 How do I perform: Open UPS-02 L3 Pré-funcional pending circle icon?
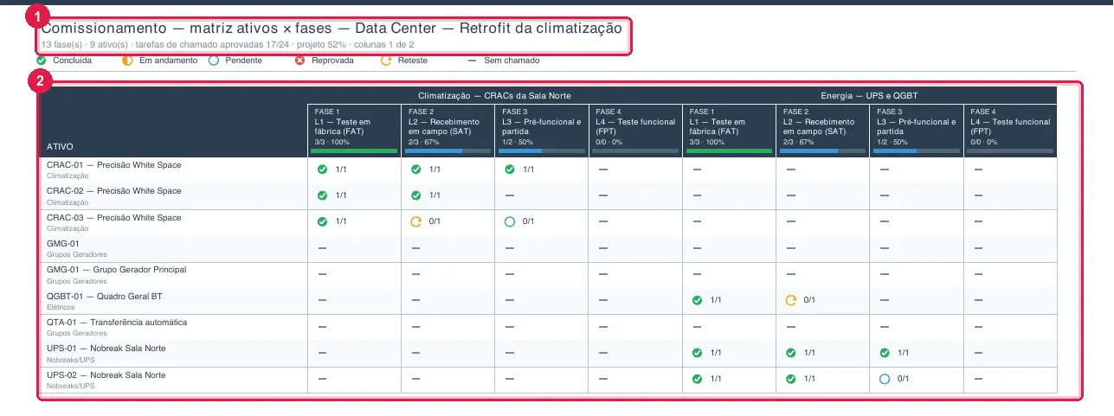tap(884, 379)
